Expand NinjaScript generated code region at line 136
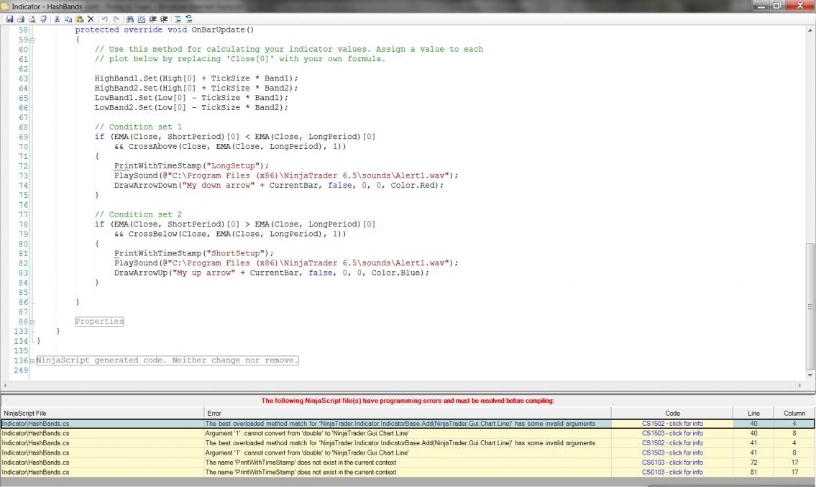The height and width of the screenshot is (487, 816). pyautogui.click(x=32, y=360)
